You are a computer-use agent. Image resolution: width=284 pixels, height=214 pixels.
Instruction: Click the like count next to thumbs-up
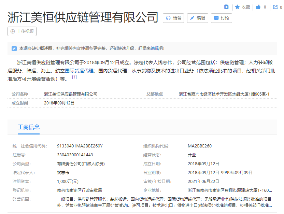tap(265, 7)
